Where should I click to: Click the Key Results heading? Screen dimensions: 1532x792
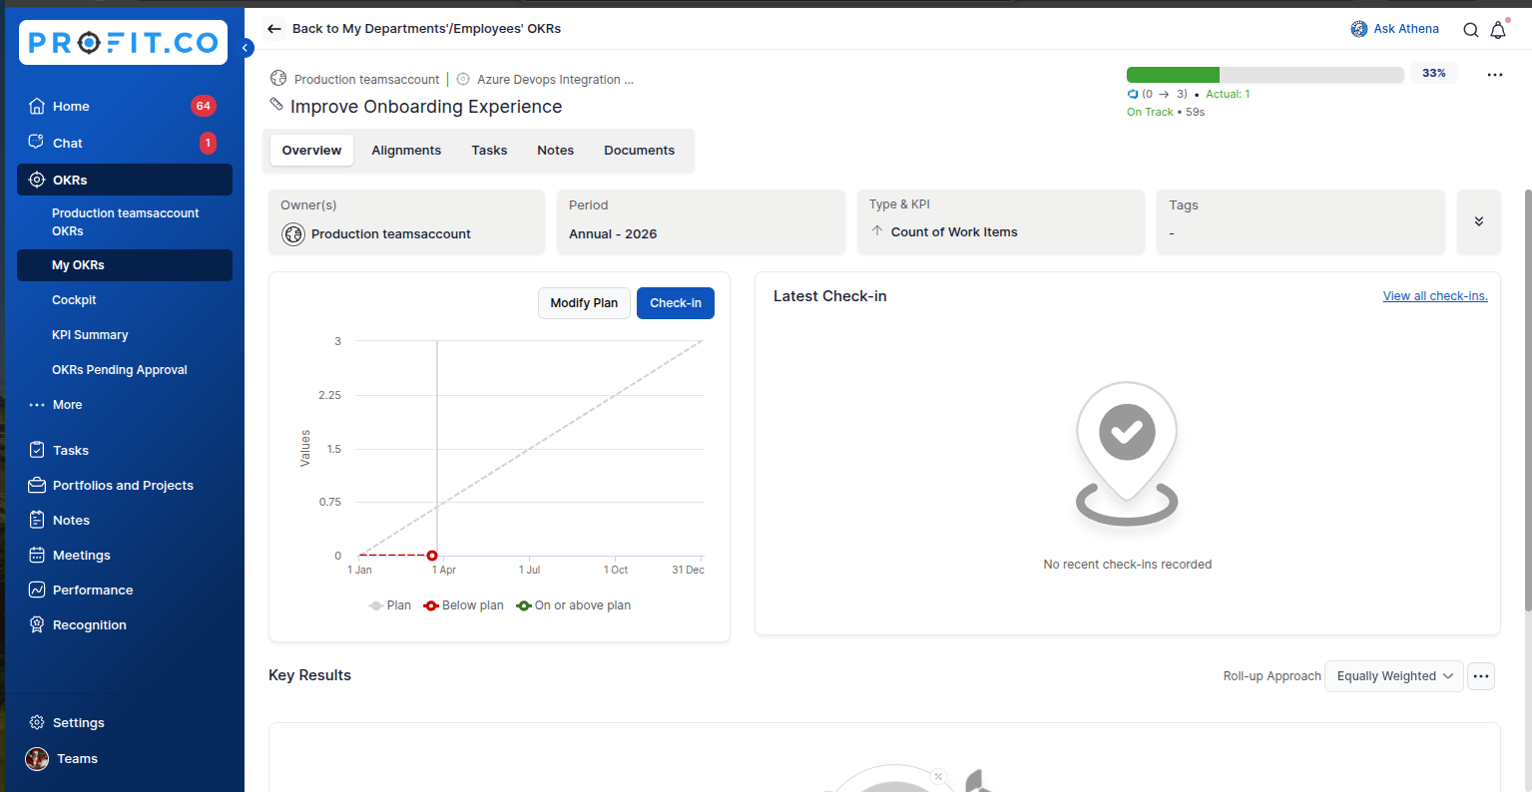pyautogui.click(x=309, y=675)
